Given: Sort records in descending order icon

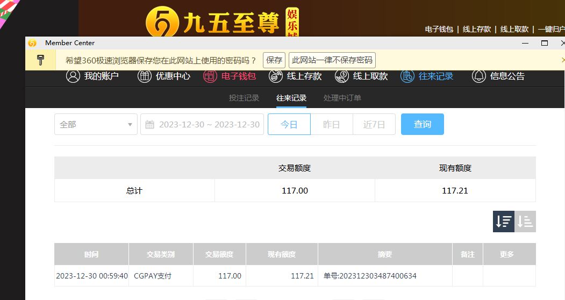Looking at the screenshot, I should pos(504,222).
